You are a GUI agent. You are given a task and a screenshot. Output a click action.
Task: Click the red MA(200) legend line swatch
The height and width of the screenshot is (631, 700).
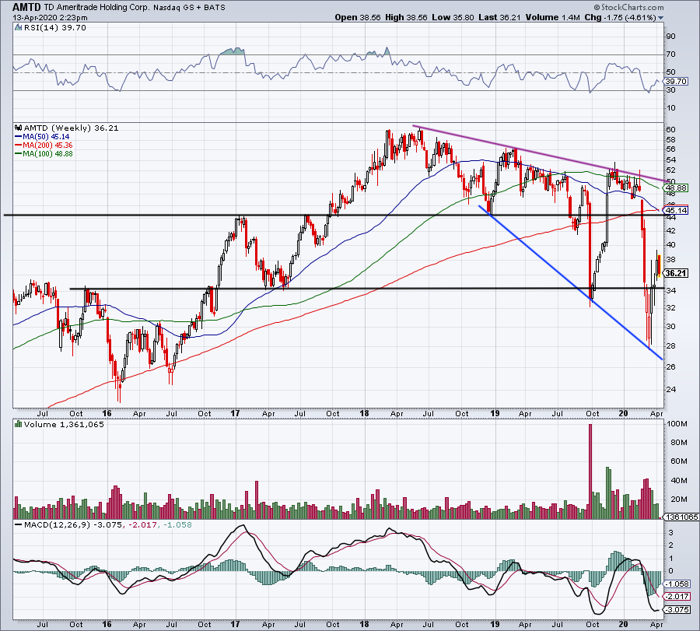(19, 145)
